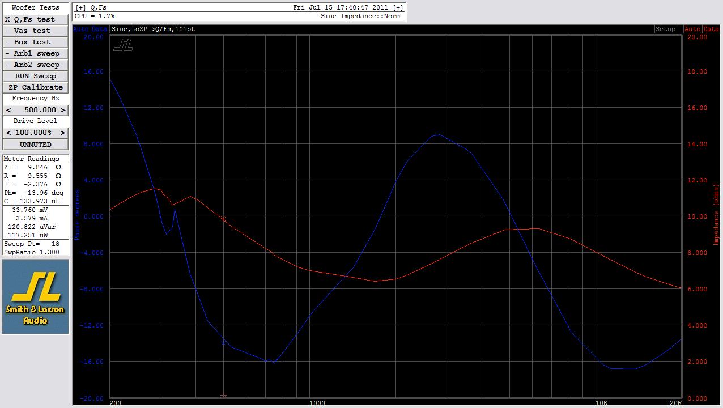Expand the left [+] beside Q,Fs title

coord(80,8)
